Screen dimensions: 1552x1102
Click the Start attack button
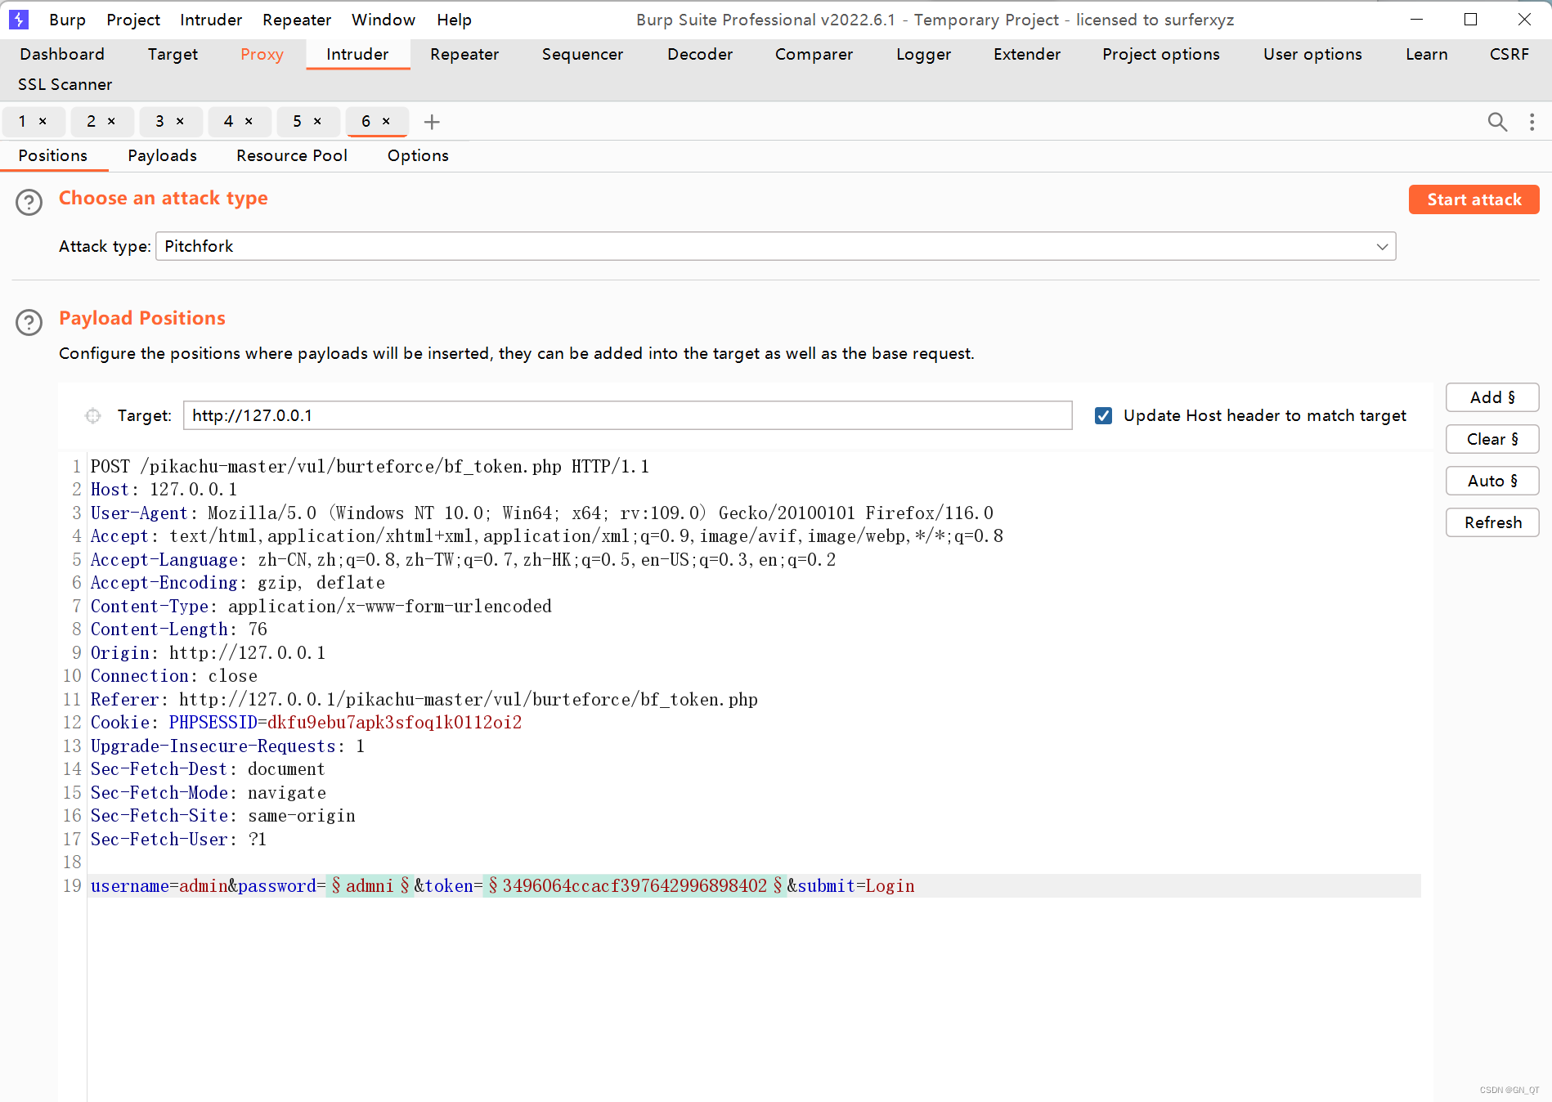(1474, 199)
